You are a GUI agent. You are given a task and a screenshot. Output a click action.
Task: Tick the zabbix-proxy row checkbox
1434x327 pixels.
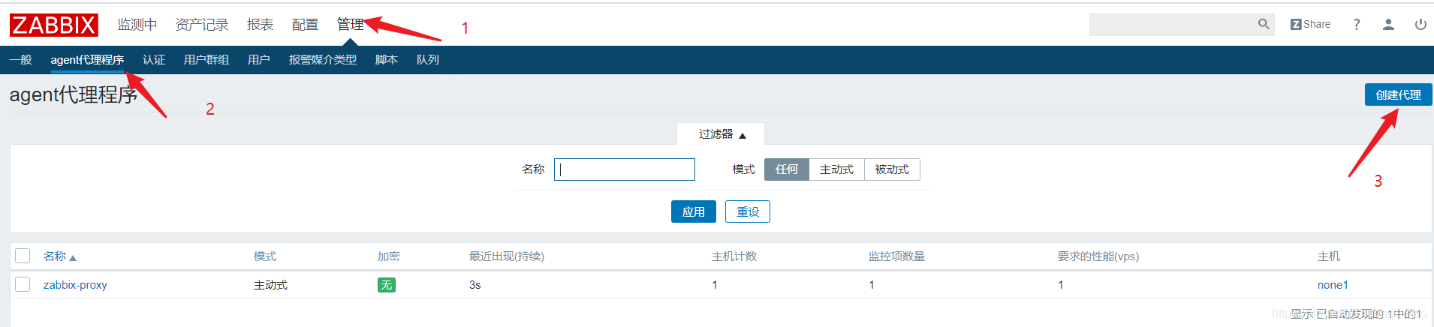coord(23,284)
